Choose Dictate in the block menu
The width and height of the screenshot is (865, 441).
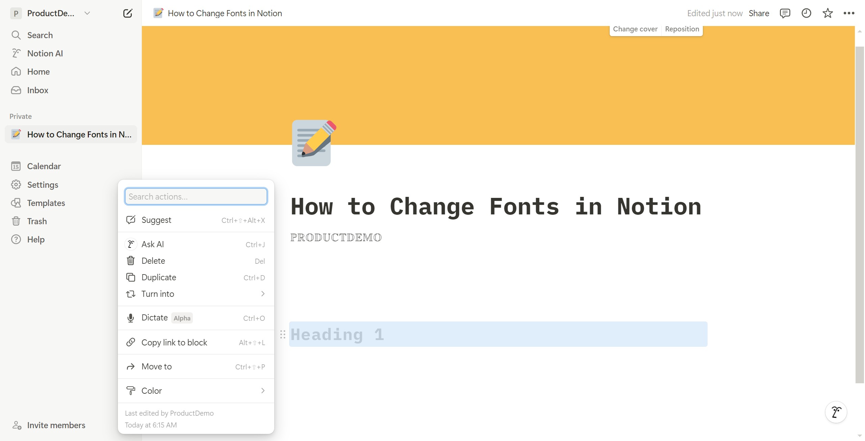(196, 318)
